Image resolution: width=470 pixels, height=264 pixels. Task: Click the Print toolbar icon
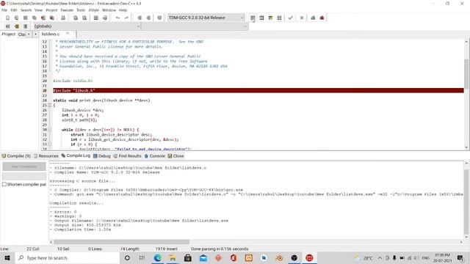(x=63, y=18)
